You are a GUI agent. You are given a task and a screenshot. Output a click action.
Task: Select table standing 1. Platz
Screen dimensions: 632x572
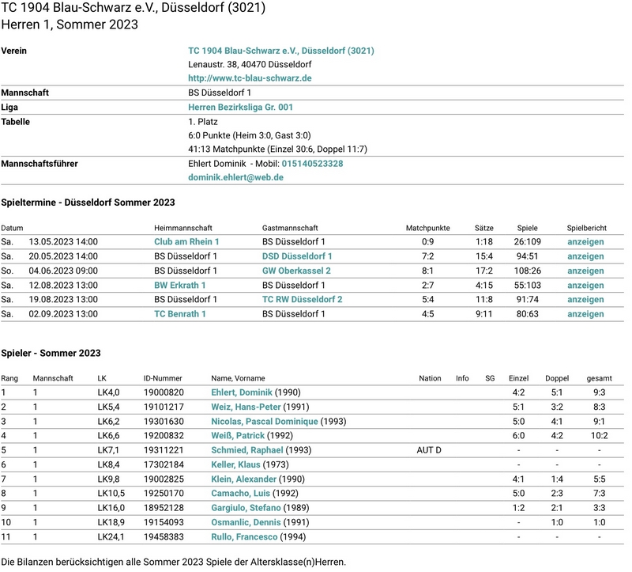(x=203, y=122)
